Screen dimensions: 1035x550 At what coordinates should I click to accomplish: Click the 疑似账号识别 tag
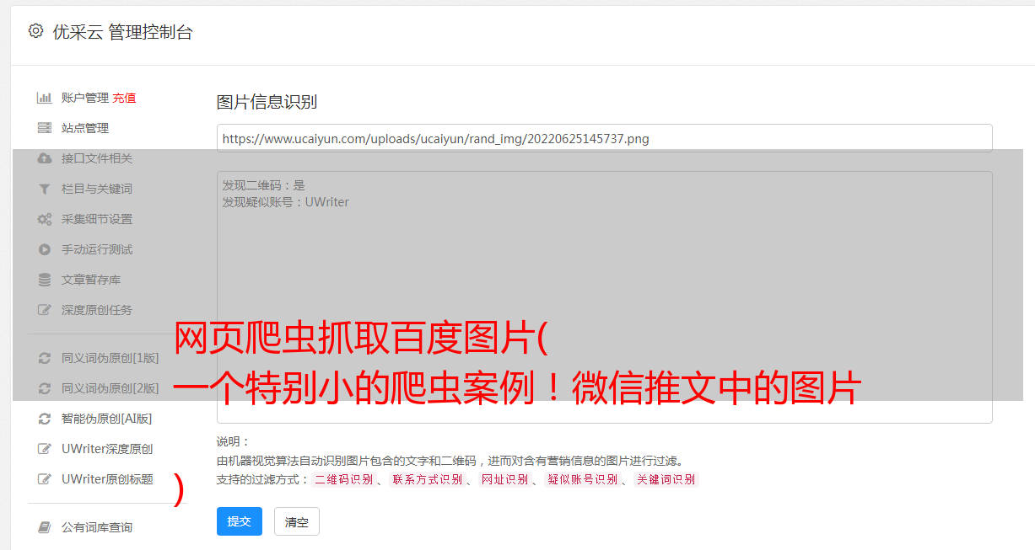(x=583, y=479)
